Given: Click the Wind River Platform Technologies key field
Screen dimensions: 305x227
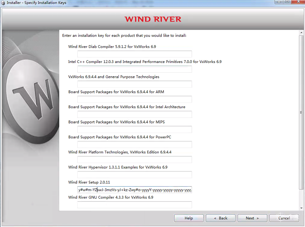Looking at the screenshot, I should click(135, 160).
